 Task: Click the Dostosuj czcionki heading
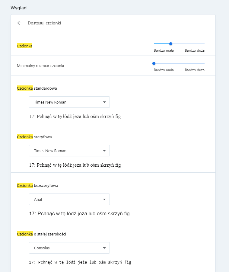pos(44,23)
